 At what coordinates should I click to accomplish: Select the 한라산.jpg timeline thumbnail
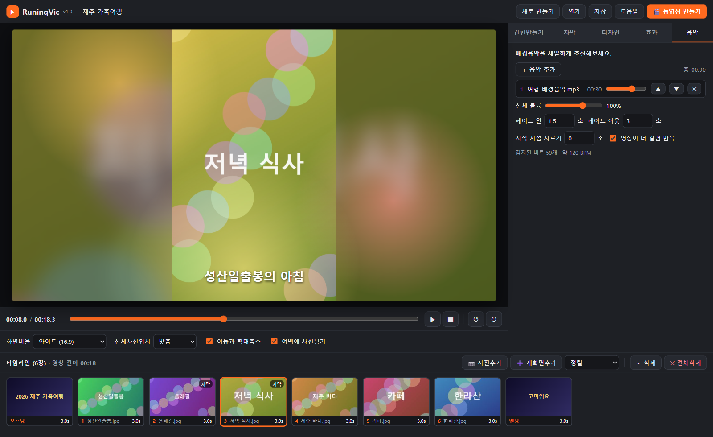pyautogui.click(x=467, y=402)
